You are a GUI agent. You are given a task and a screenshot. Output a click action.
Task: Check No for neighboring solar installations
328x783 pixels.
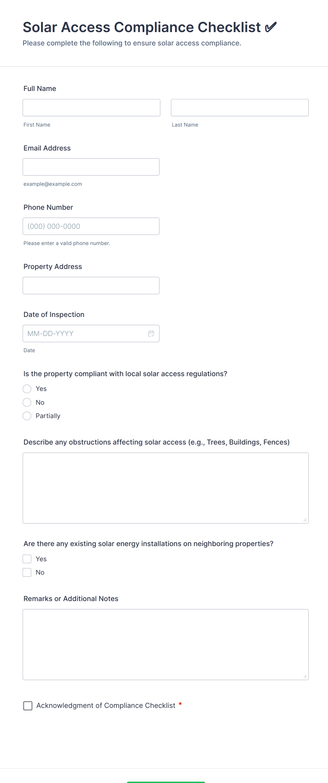point(27,572)
